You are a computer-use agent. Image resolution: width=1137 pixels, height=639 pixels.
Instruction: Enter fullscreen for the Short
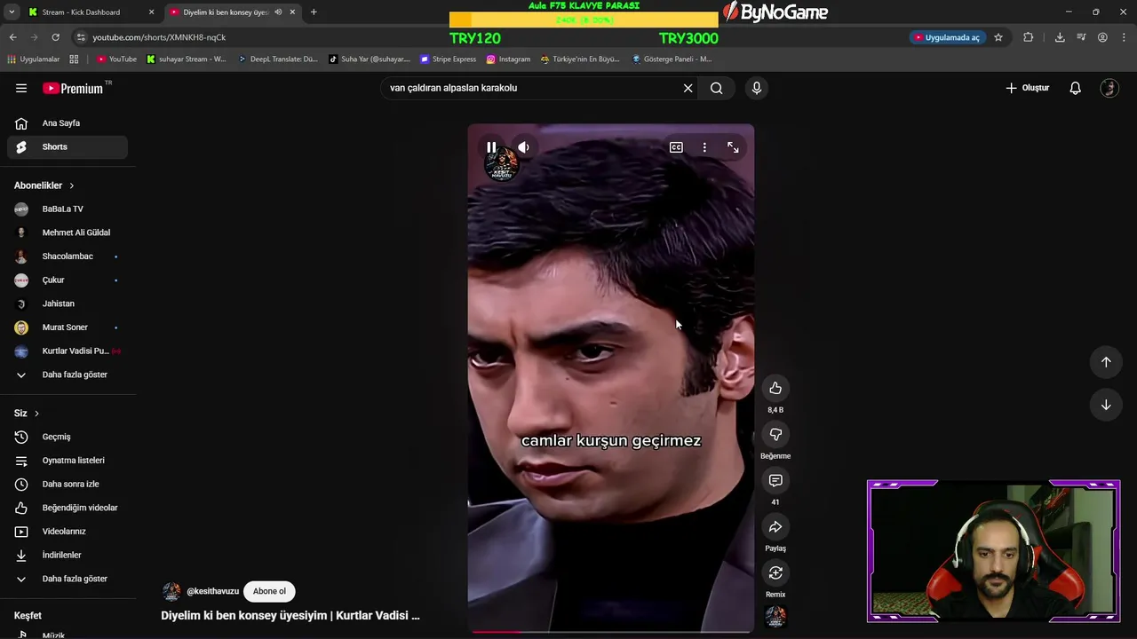pyautogui.click(x=733, y=147)
